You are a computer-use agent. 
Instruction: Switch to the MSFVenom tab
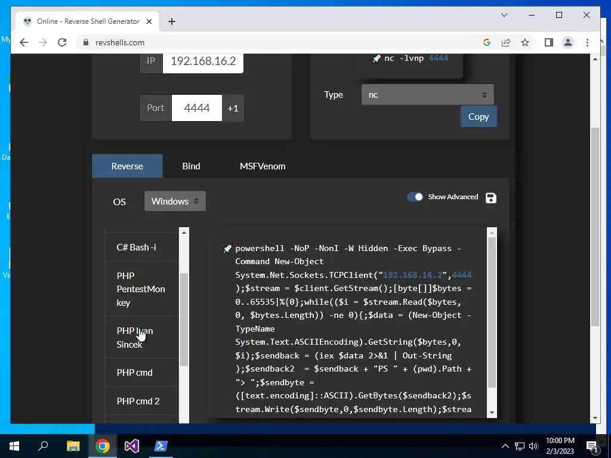pyautogui.click(x=263, y=166)
